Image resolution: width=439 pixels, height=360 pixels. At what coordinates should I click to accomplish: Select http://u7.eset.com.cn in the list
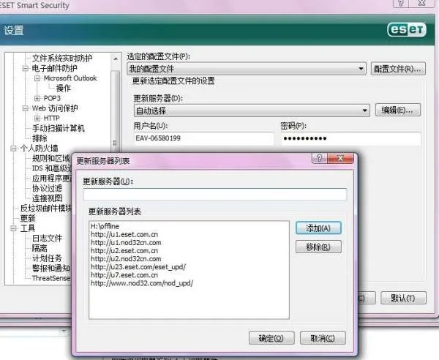coord(124,275)
